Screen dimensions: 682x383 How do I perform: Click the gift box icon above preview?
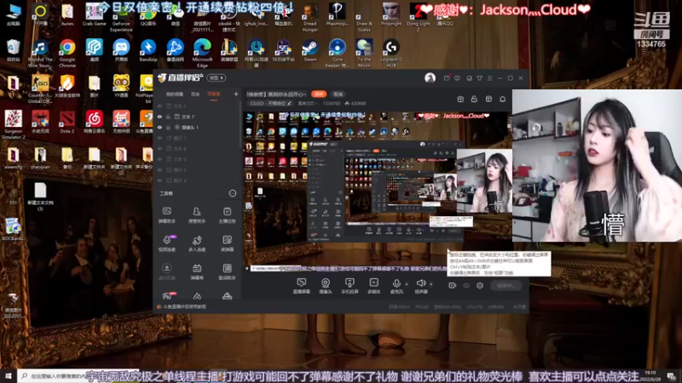460,100
